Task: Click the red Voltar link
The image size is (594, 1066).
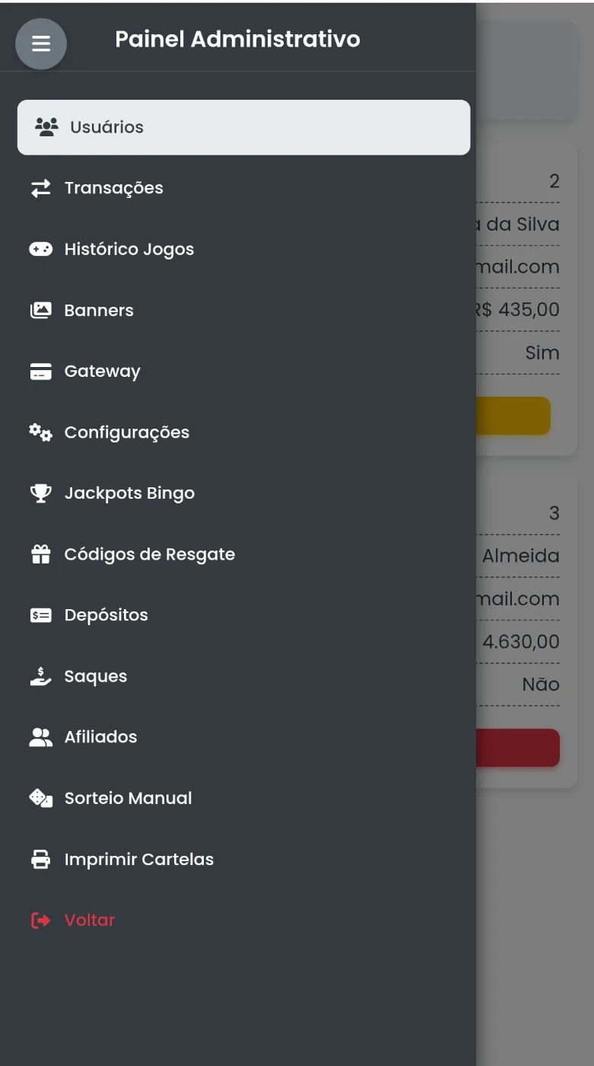Action: point(89,920)
